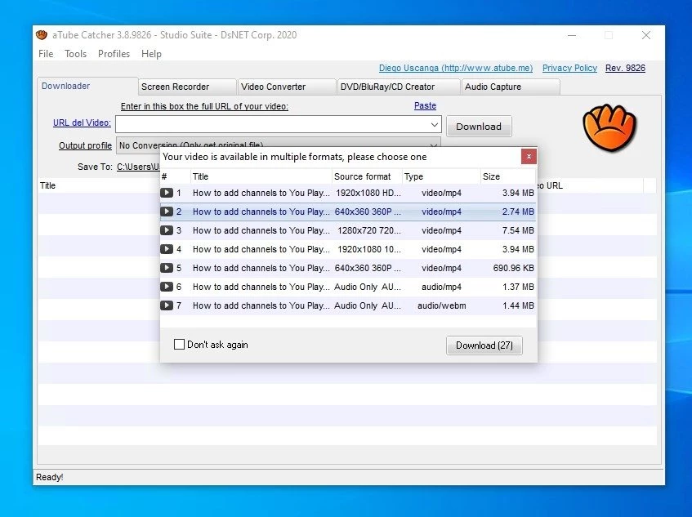Open the Profiles menu
Image resolution: width=692 pixels, height=517 pixels.
click(x=114, y=54)
